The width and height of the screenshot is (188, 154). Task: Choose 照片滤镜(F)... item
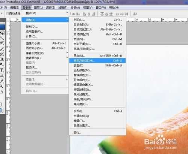tap(97, 94)
